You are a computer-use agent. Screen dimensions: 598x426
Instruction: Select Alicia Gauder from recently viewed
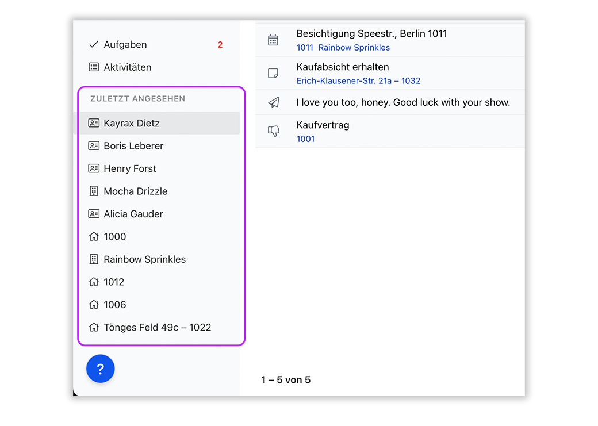(x=133, y=214)
